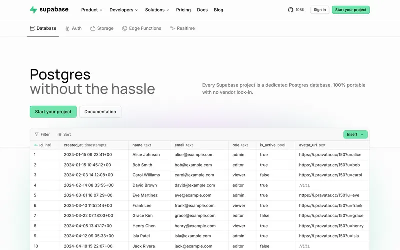
Task: Click the role column header
Action: 242,145
